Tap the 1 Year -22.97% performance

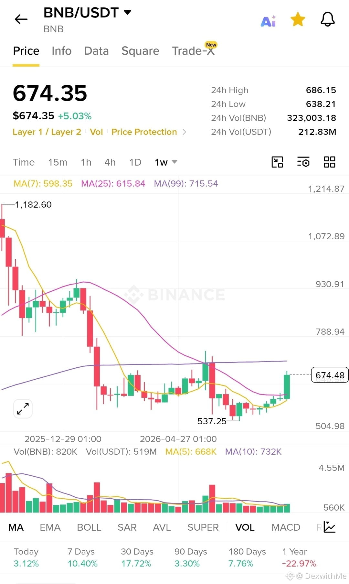(299, 557)
